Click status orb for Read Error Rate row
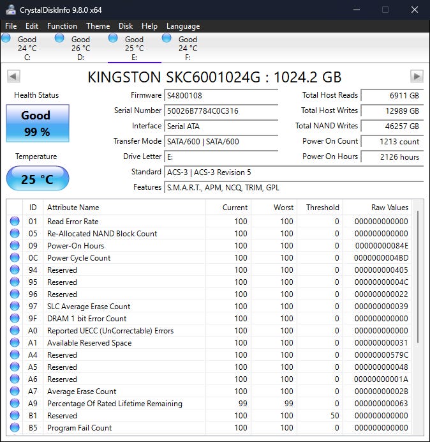430x442 pixels. pos(15,222)
